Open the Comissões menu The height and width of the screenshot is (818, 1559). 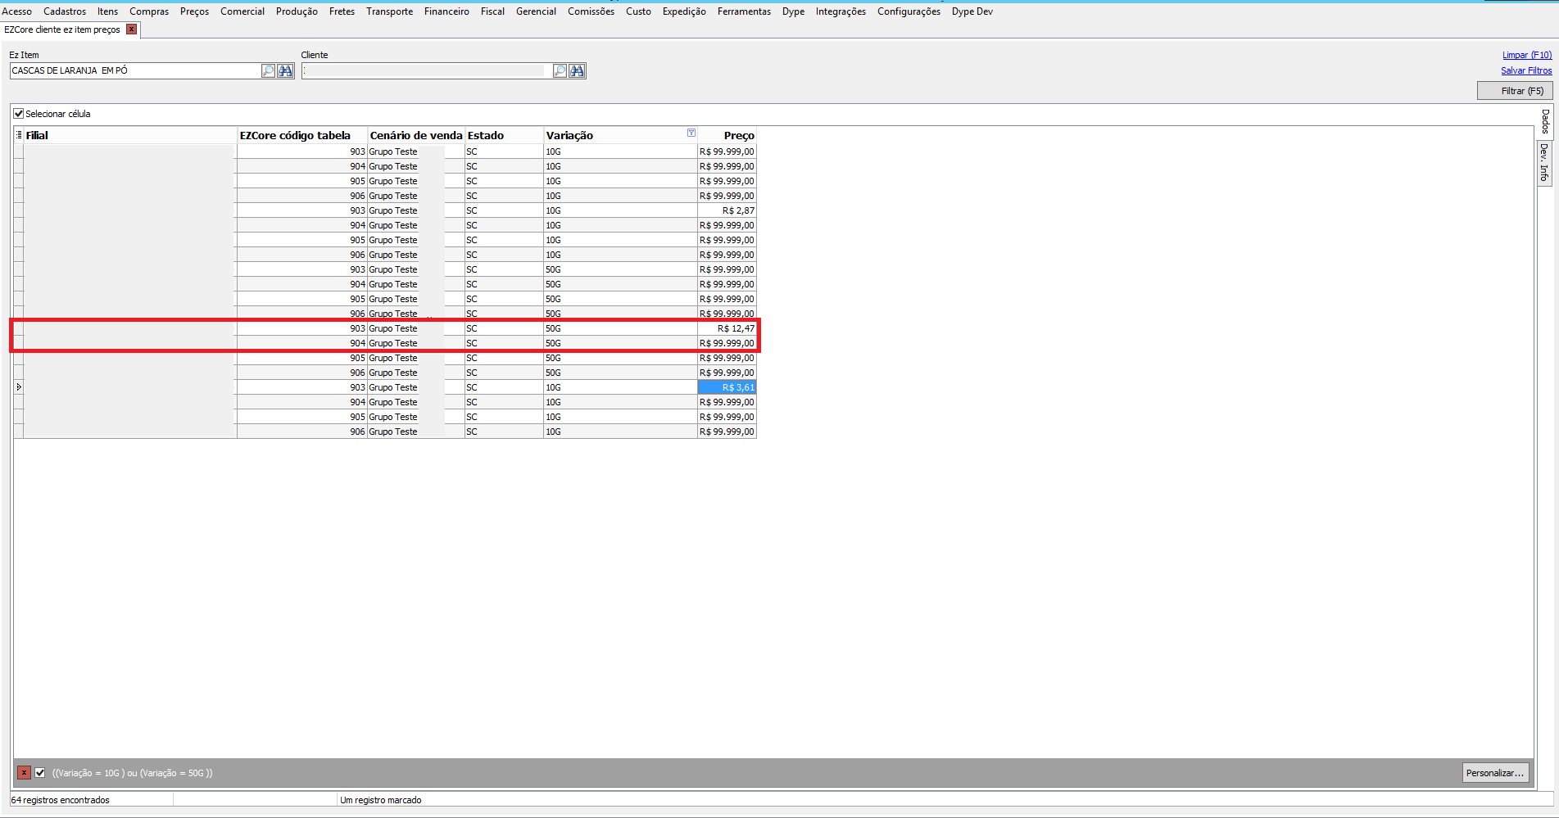click(x=591, y=11)
